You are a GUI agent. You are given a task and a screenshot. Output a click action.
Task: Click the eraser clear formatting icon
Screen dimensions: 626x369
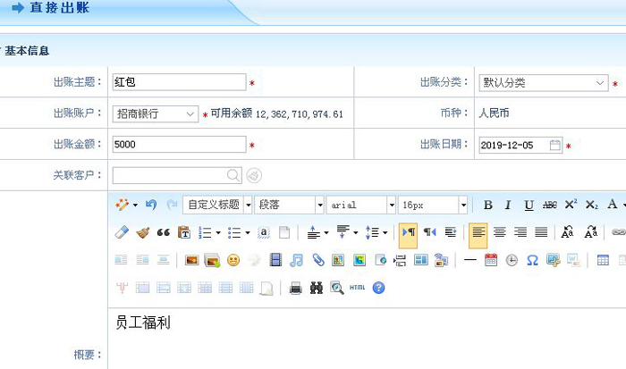click(x=123, y=232)
